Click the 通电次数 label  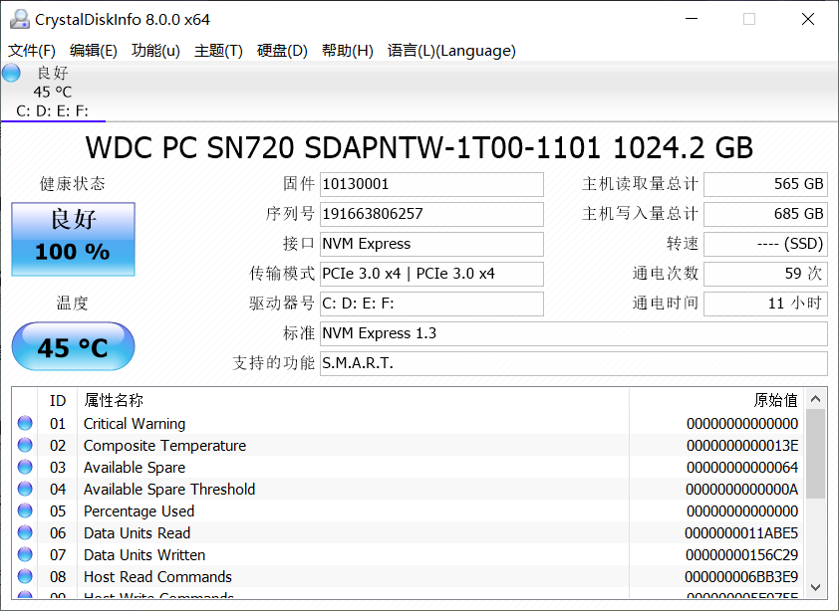[666, 274]
